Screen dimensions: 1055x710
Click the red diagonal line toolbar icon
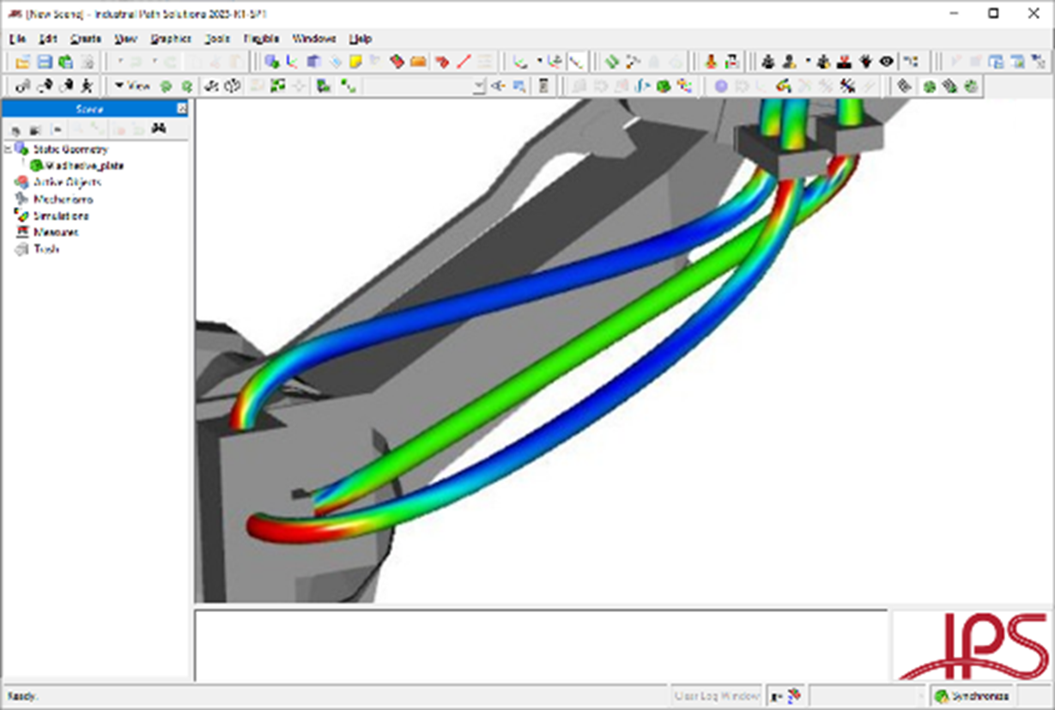463,61
